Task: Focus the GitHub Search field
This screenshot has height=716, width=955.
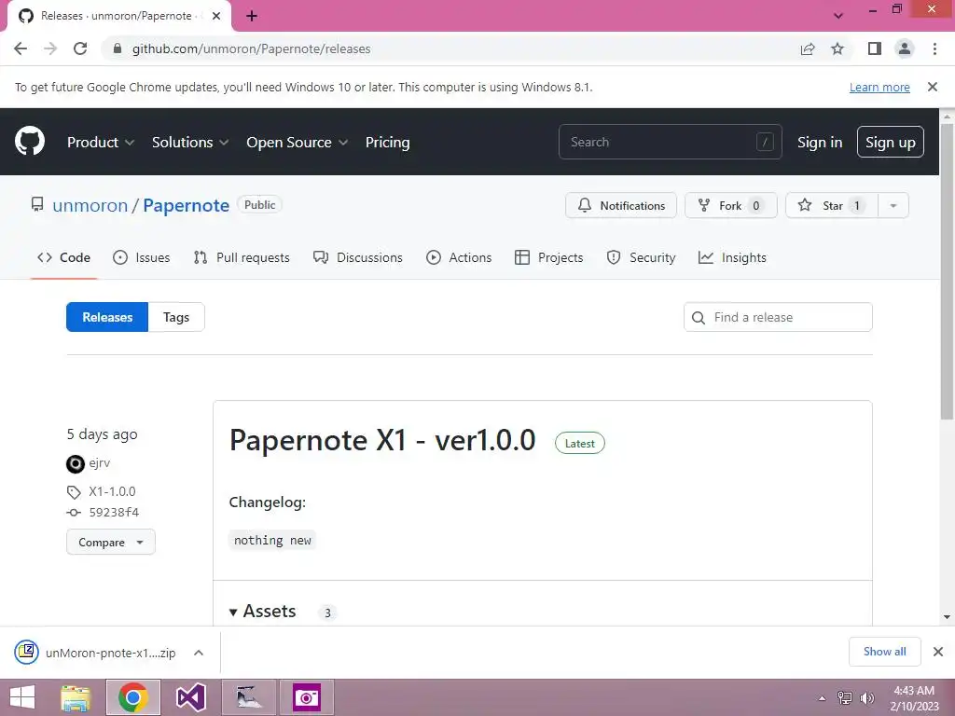Action: pyautogui.click(x=670, y=142)
